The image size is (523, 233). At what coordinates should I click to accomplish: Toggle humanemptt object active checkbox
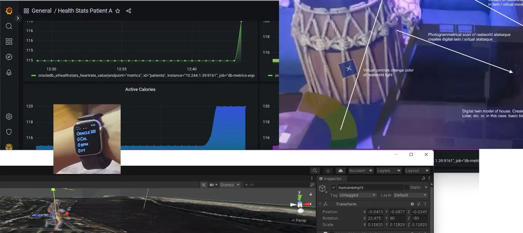[x=334, y=187]
